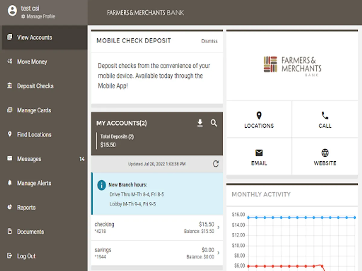The image size is (362, 271).
Task: Click the LOCATIONS label button
Action: click(259, 126)
